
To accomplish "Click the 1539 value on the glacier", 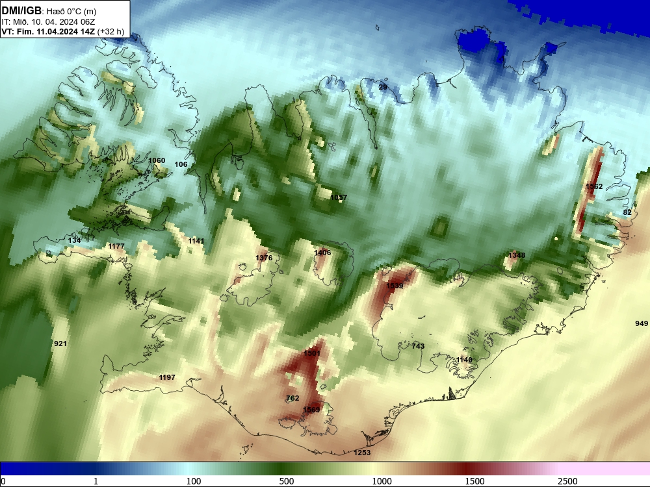I will [395, 286].
